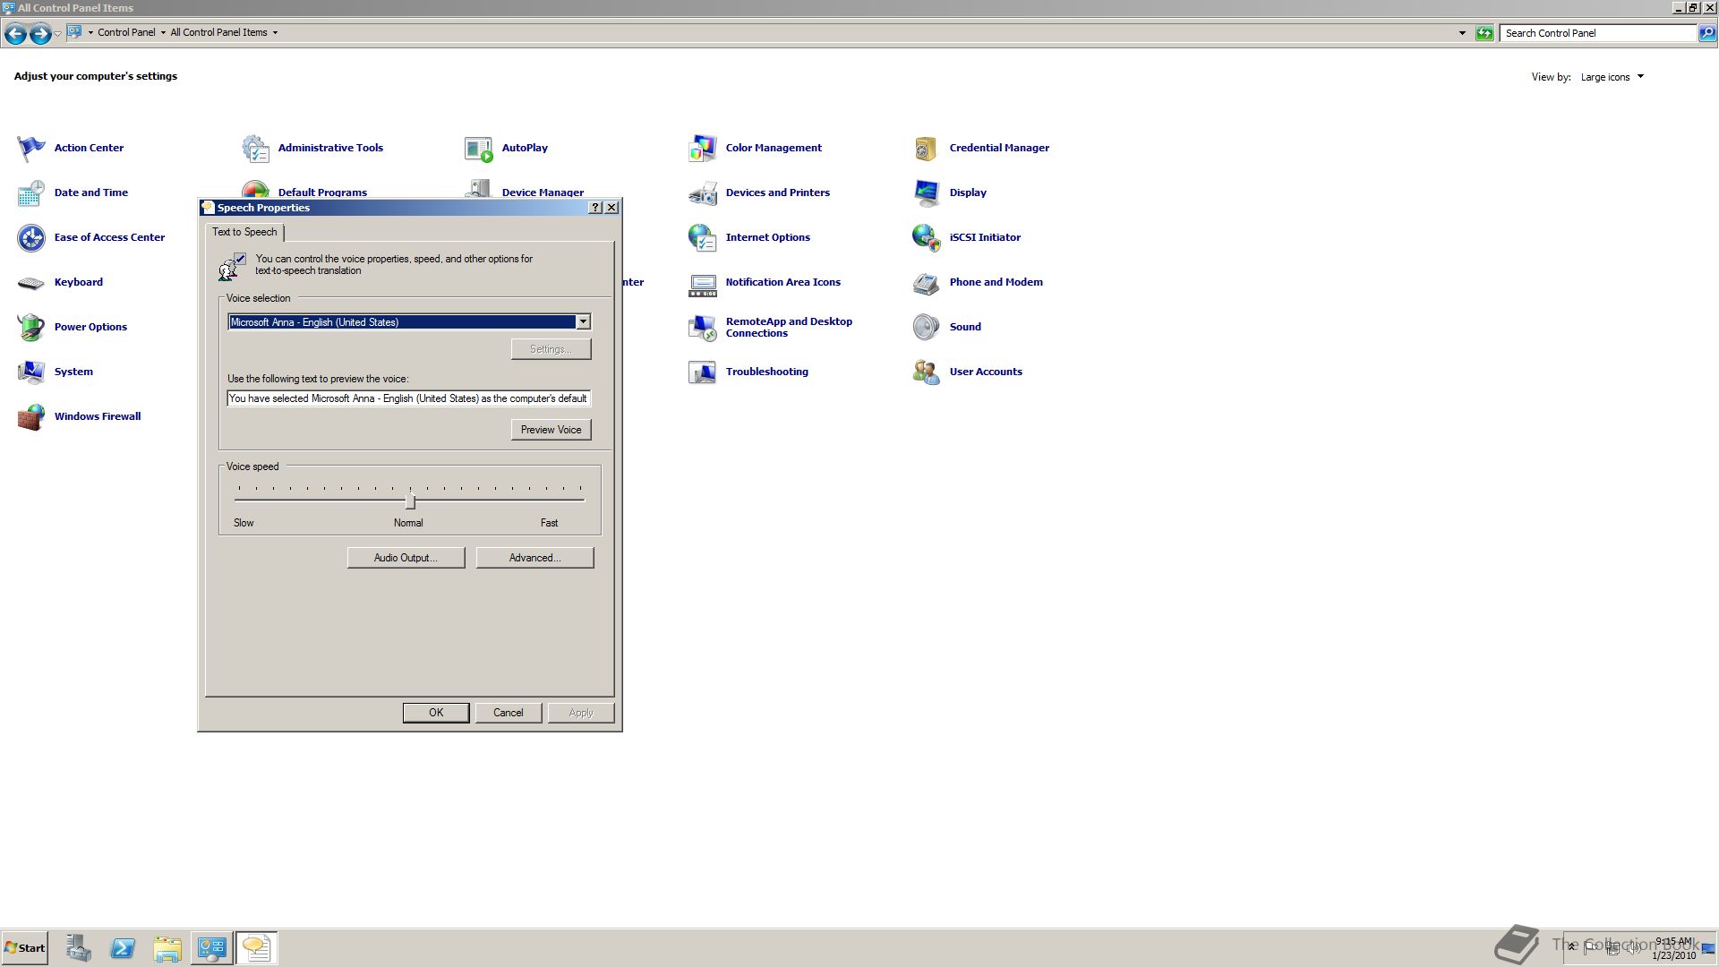
Task: Click the Device Manager link
Action: pos(543,193)
